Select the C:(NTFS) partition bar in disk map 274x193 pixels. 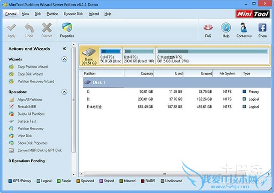pos(110,56)
